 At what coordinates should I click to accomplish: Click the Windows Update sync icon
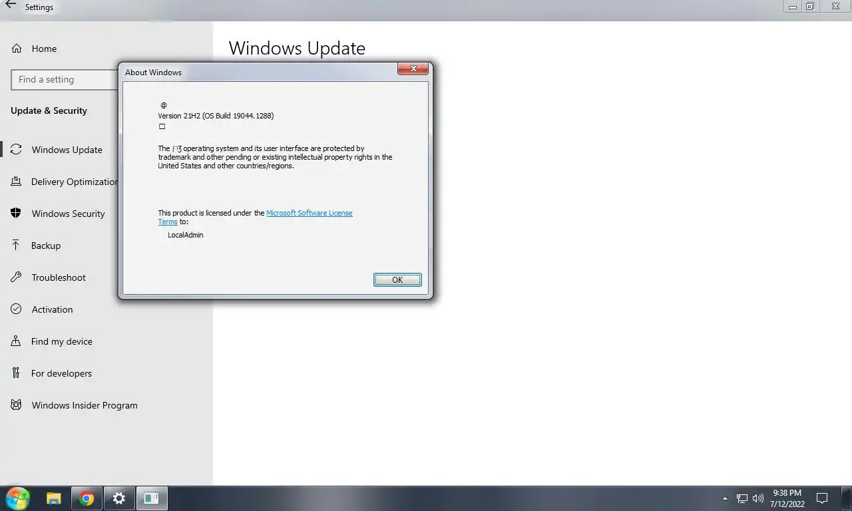[17, 150]
